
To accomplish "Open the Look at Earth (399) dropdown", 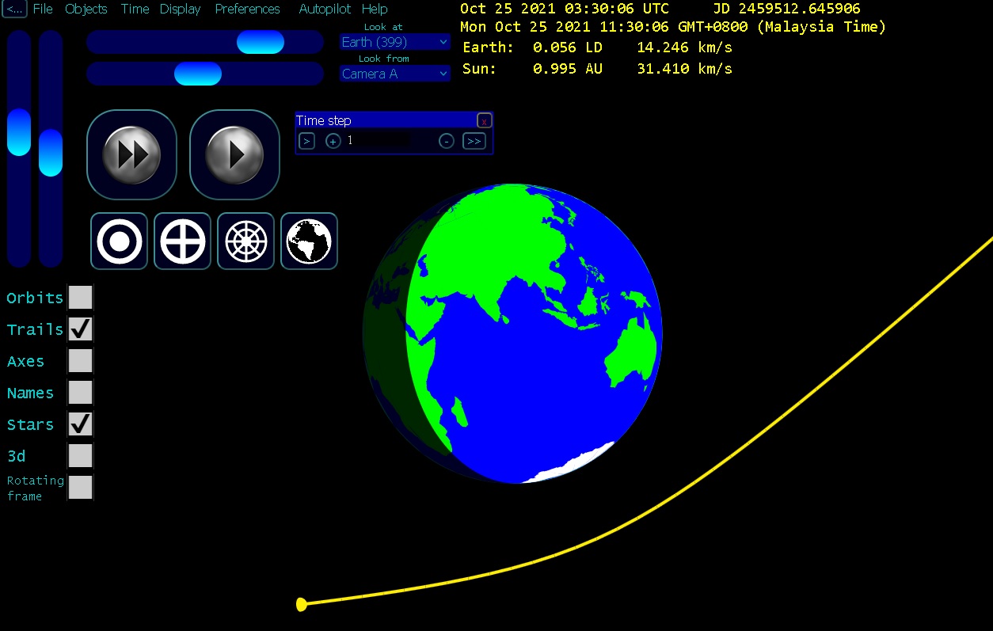I will point(395,42).
